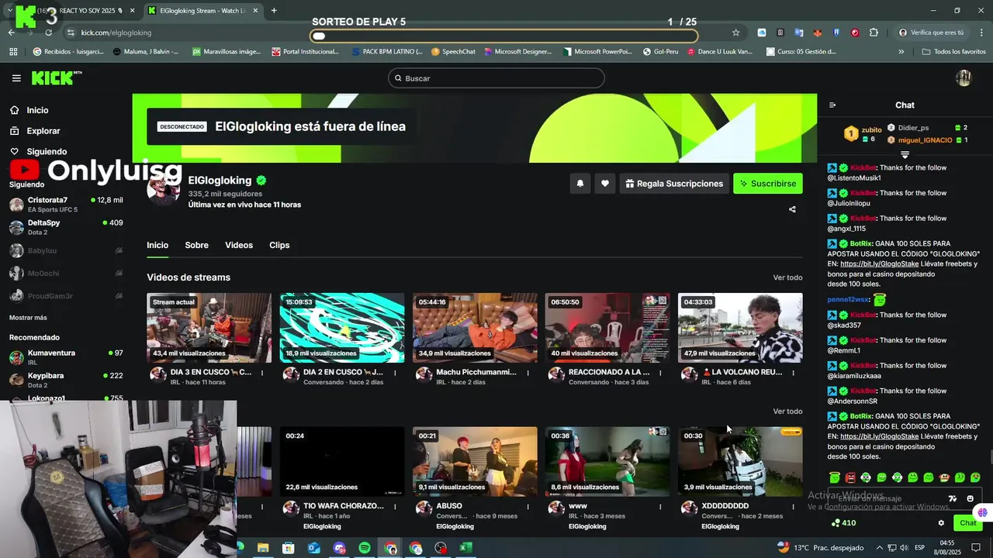Select the red angry emote in chat
Viewport: 993px width, 558px height.
point(850,477)
